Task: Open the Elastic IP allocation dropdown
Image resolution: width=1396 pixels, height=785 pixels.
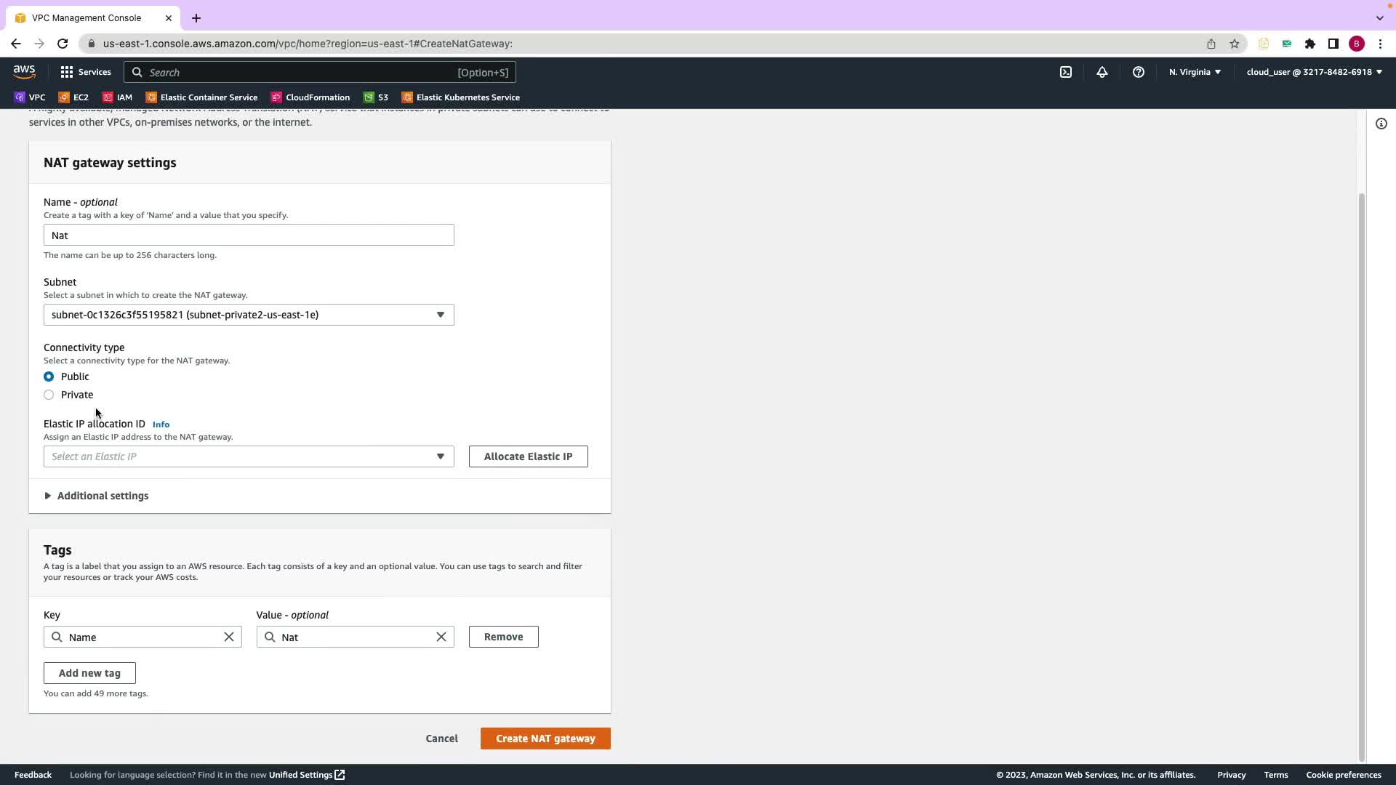Action: click(249, 456)
